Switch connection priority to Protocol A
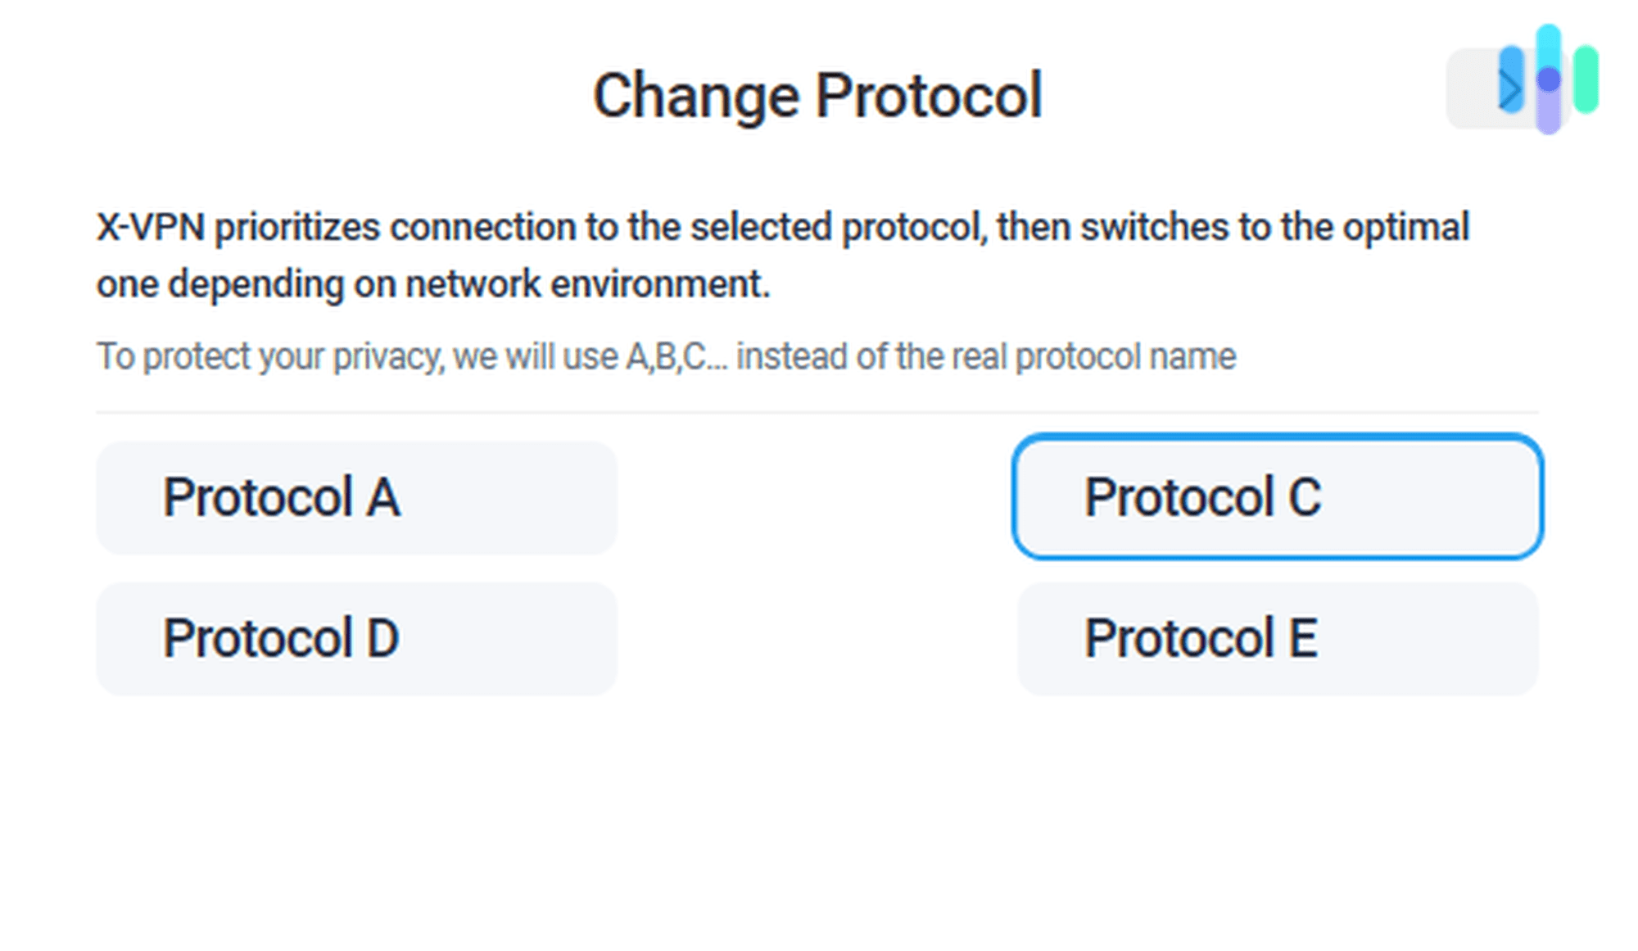Screen dimensions: 1638x951 356,497
